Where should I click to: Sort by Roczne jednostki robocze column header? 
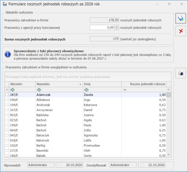point(144,84)
